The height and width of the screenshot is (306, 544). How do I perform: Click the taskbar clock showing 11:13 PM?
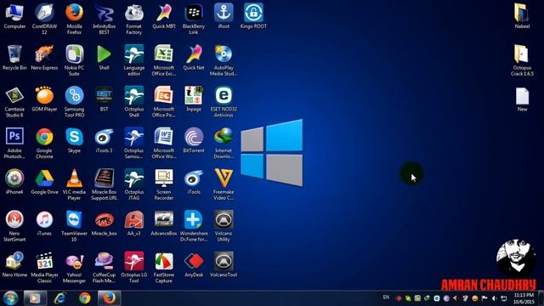[524, 298]
